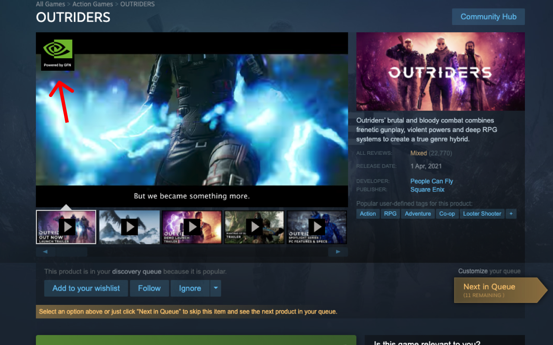
Task: Click the release date 1 Apr, 2021
Action: 426,166
